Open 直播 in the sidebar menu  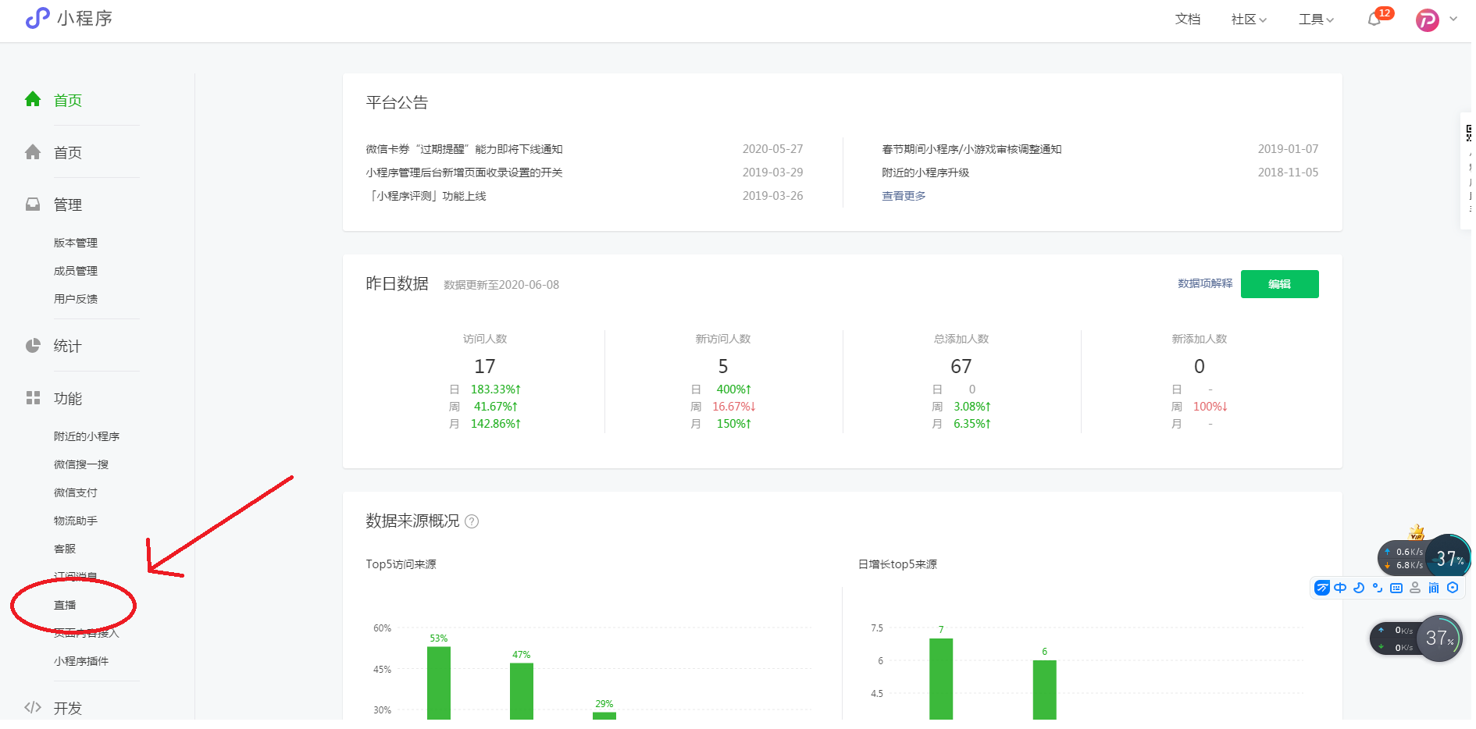pos(65,605)
